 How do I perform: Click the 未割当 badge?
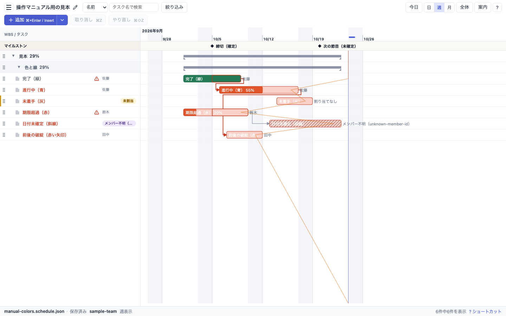click(128, 101)
